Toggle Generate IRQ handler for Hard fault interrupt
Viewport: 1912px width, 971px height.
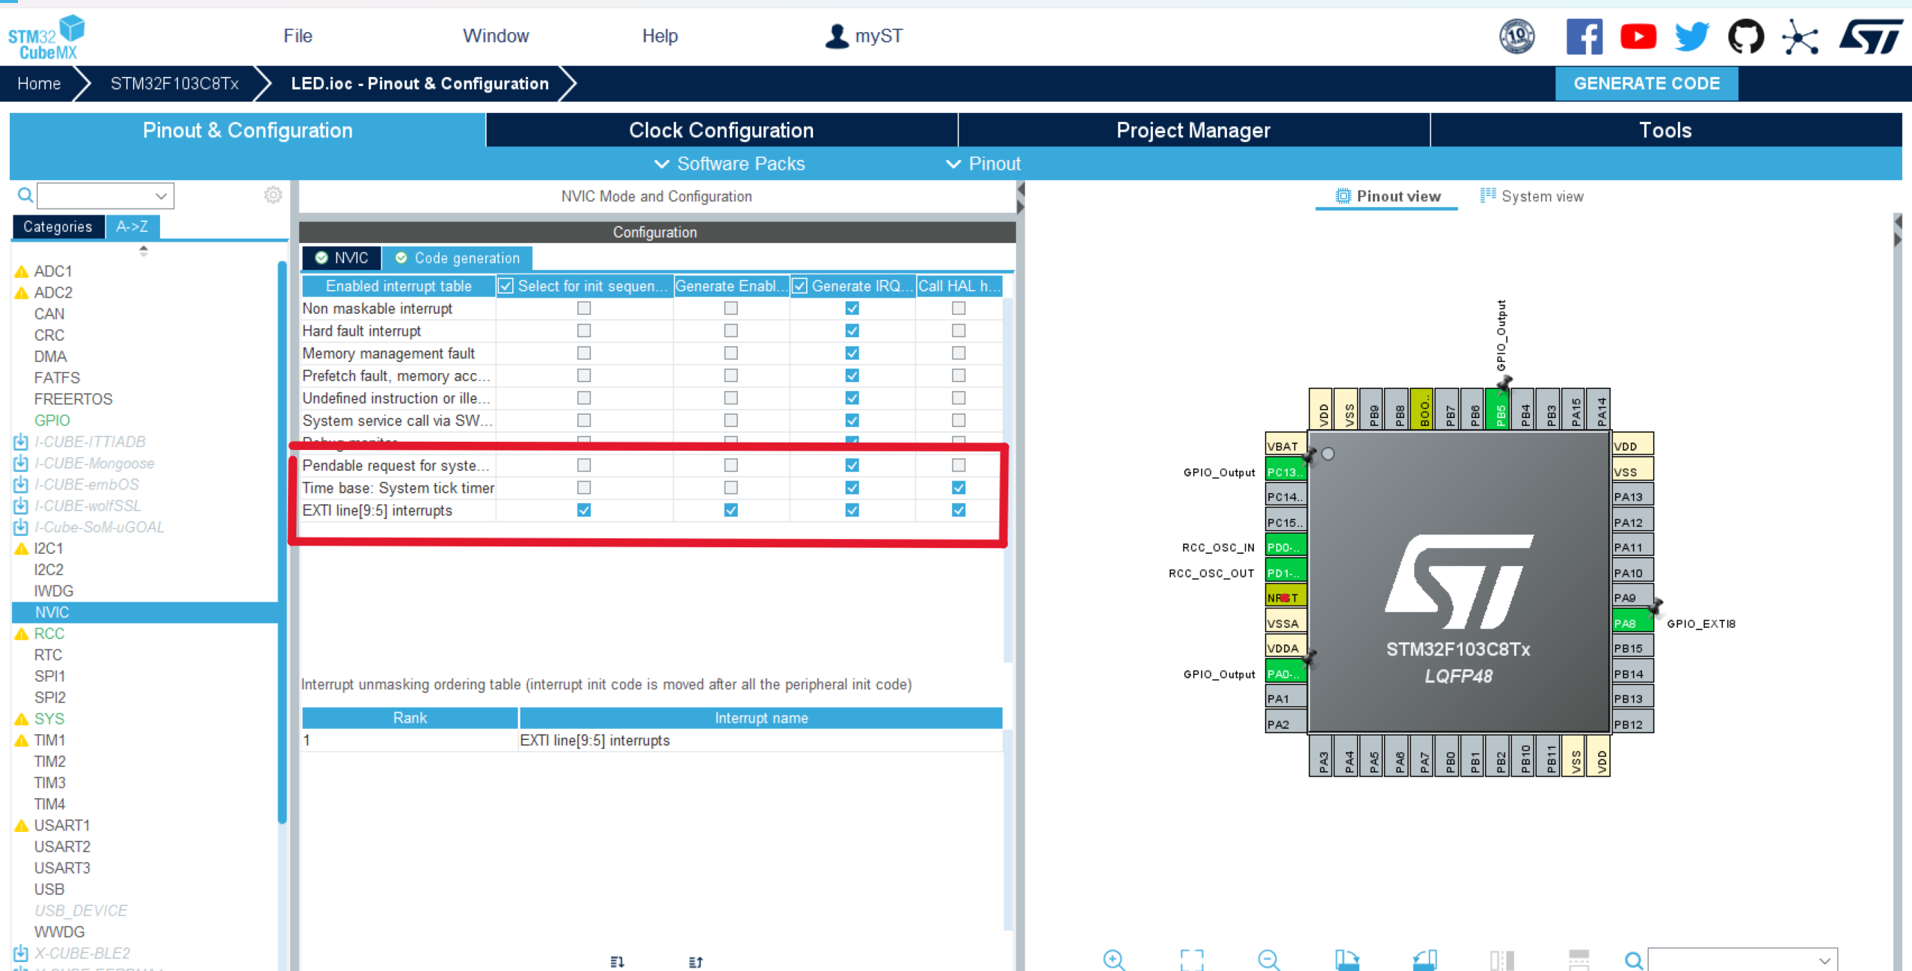pyautogui.click(x=852, y=330)
